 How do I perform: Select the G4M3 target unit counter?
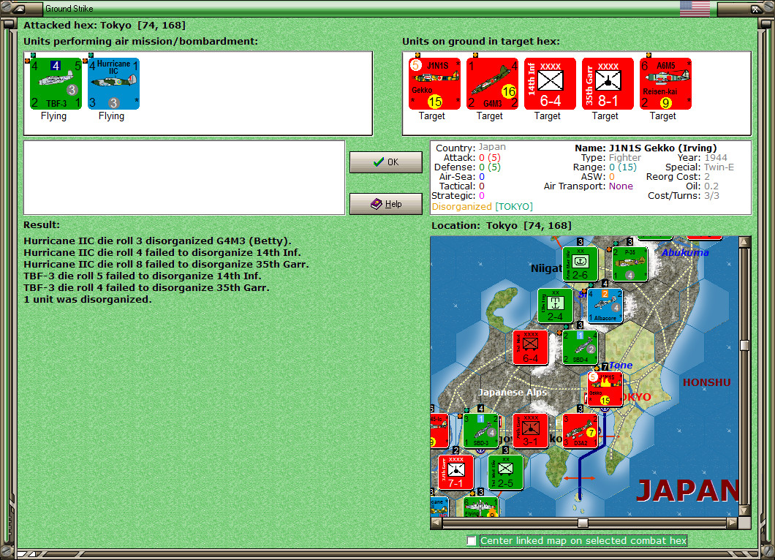492,83
